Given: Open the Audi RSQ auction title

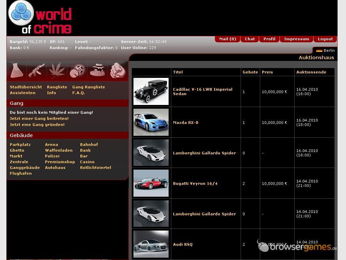Looking at the screenshot, I should [183, 244].
